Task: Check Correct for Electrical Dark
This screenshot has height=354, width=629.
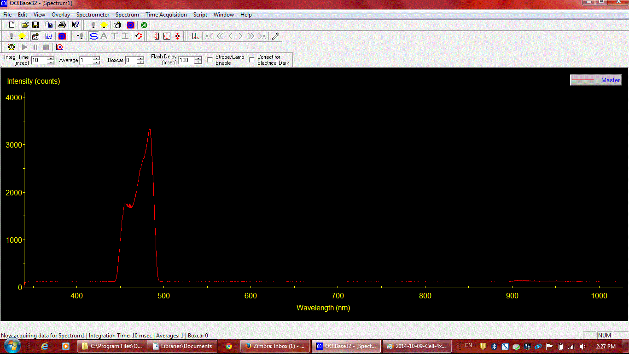Action: pos(252,60)
